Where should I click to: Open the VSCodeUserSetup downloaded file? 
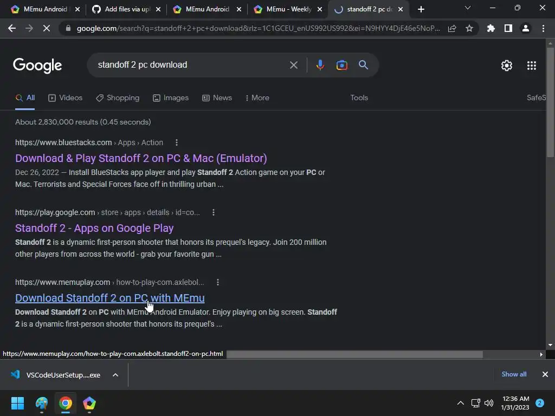(x=56, y=375)
